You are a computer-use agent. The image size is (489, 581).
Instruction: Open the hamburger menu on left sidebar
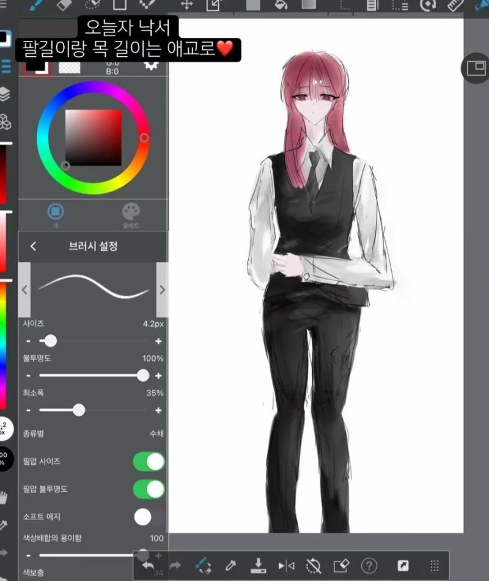click(x=6, y=67)
